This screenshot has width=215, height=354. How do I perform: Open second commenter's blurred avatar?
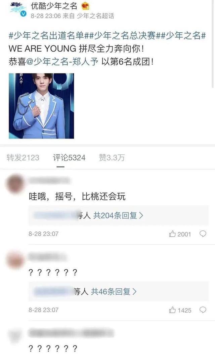pos(15,260)
